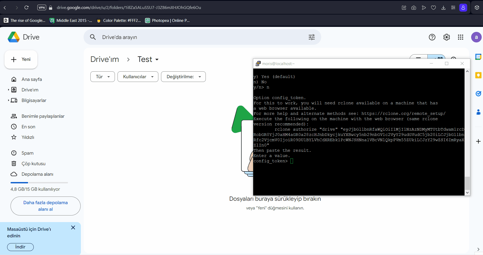Focus the 'Drive'da arayın' search field
This screenshot has height=255, width=483.
202,37
